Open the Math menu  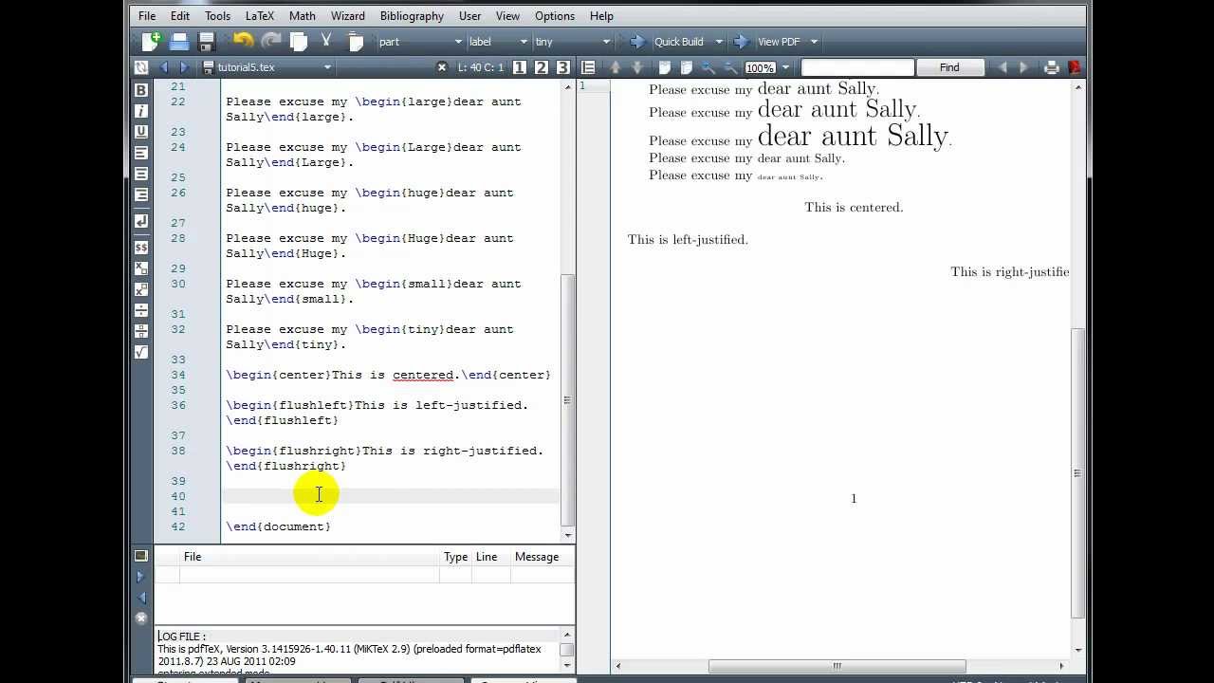[x=303, y=16]
